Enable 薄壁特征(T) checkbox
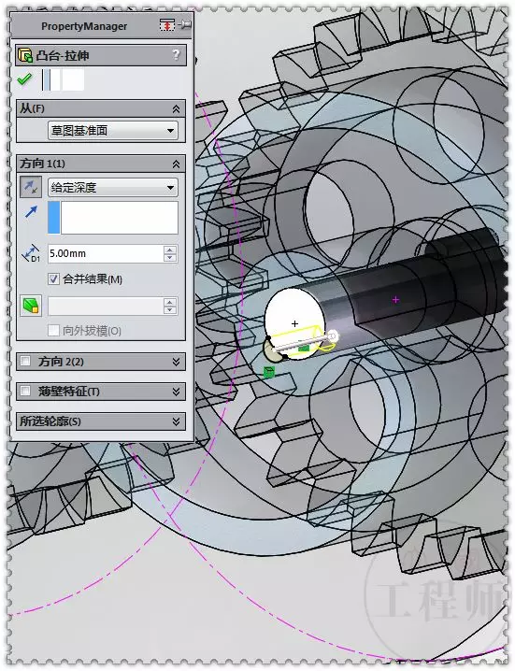This screenshot has height=671, width=515. tap(25, 391)
